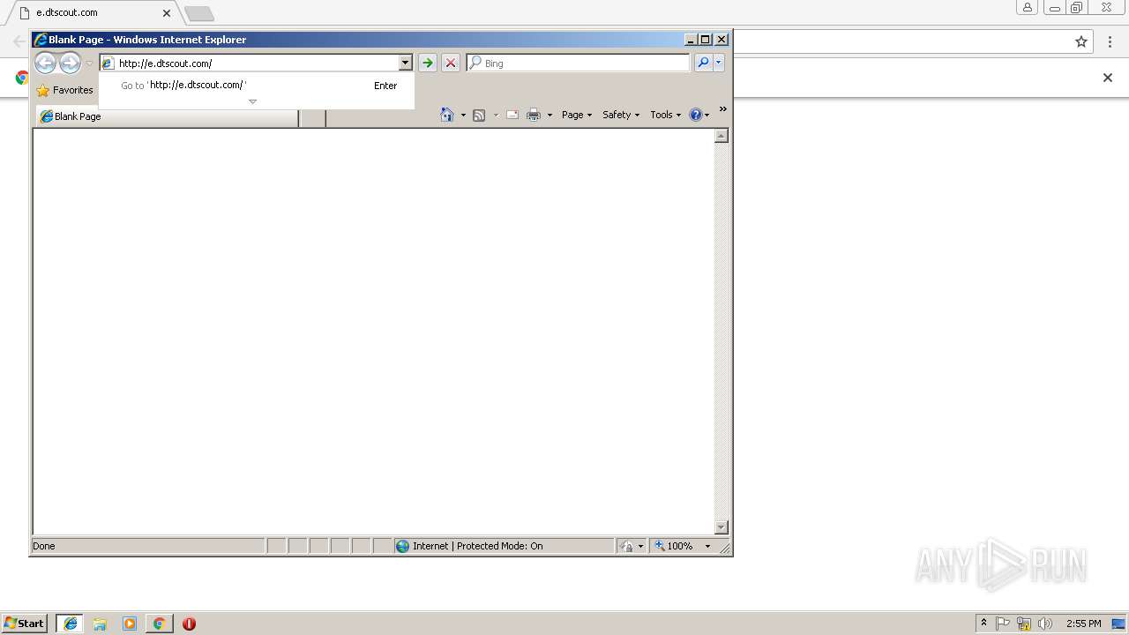This screenshot has width=1129, height=635.
Task: Expand the autocomplete list chevron
Action: point(252,101)
